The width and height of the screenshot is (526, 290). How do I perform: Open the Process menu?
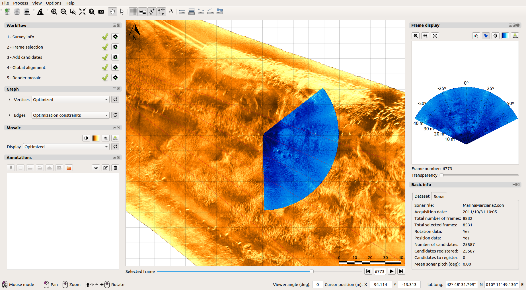(x=20, y=3)
